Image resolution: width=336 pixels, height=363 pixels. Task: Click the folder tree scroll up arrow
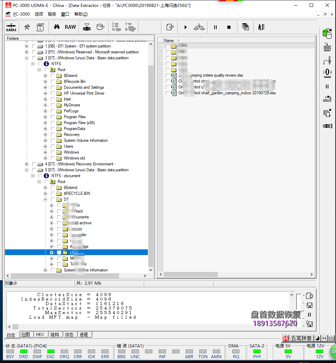[151, 44]
